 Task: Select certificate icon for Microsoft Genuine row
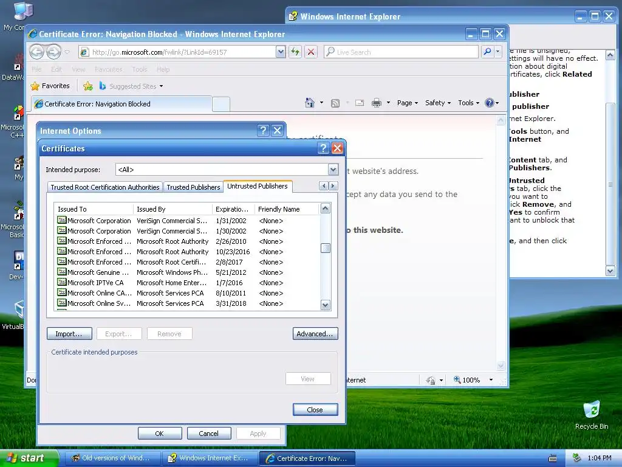61,272
